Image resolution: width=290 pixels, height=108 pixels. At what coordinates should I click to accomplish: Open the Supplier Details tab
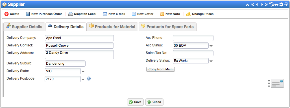tap(24, 27)
